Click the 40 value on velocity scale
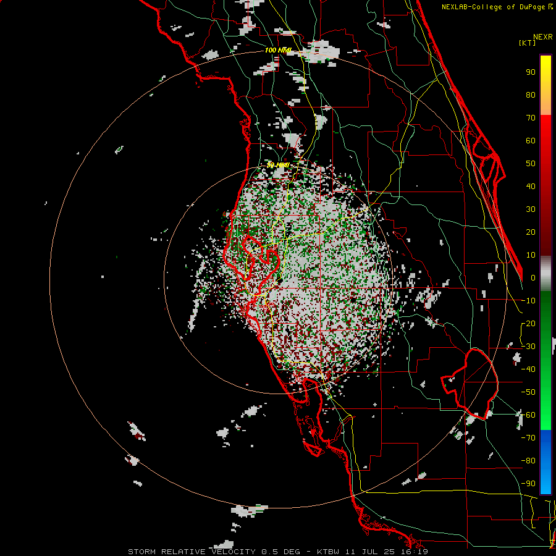 (531, 186)
